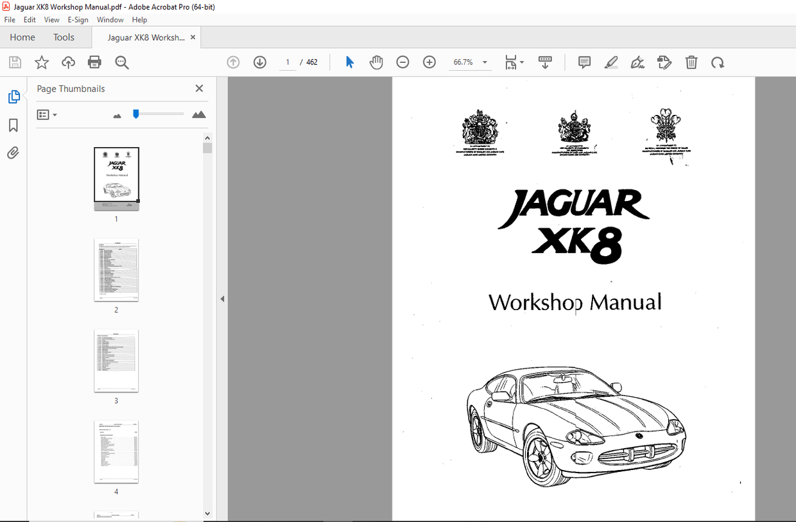Click the Share document icon
Image resolution: width=796 pixels, height=522 pixels.
[68, 62]
